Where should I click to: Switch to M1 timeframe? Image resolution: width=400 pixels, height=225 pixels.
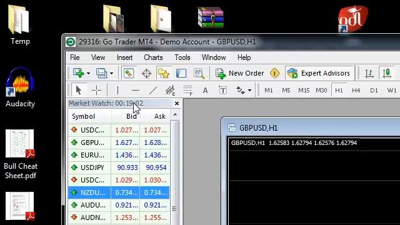[269, 90]
